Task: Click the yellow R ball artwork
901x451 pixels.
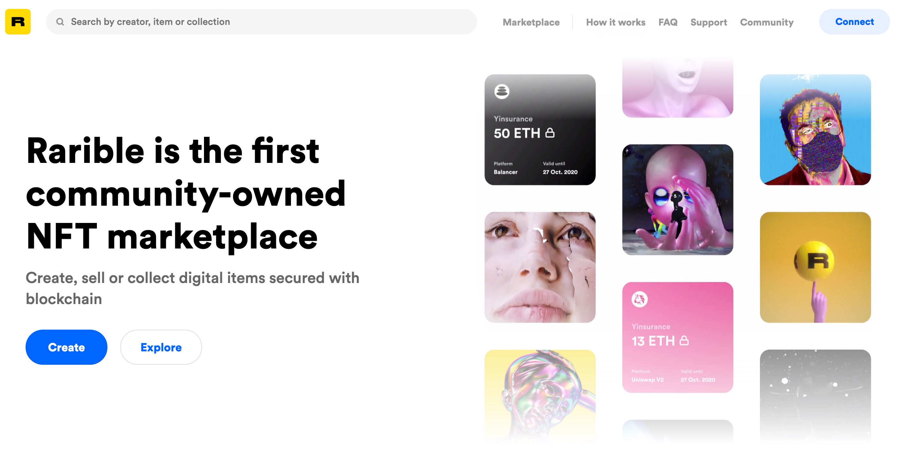Action: click(x=815, y=267)
